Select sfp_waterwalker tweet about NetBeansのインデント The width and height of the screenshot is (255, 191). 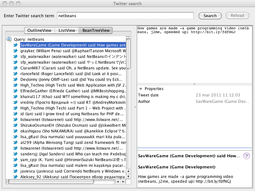tap(73, 57)
